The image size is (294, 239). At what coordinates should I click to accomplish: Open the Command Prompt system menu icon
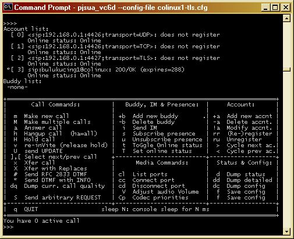click(8, 7)
